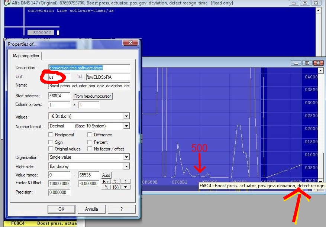Click the From hexdumpcursor button
Viewport: 326px width, 227px height.
point(93,96)
